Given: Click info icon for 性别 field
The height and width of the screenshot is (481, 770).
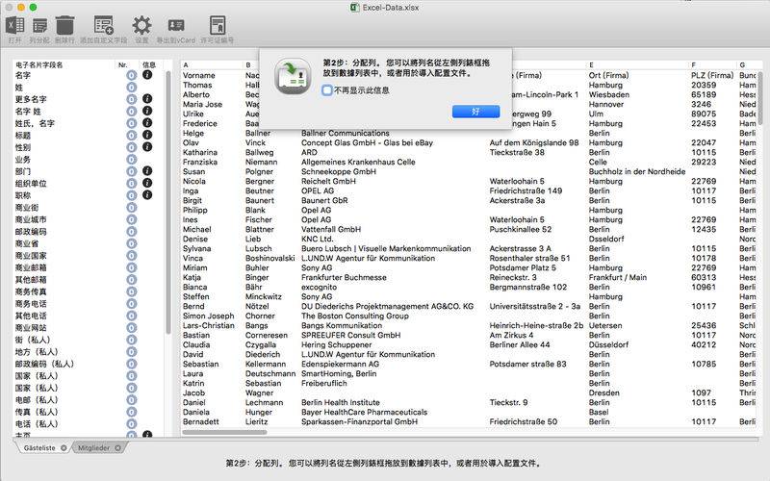Looking at the screenshot, I should (x=147, y=147).
